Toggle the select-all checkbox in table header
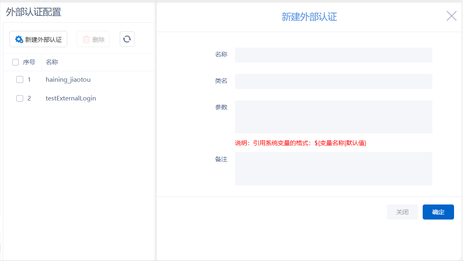The height and width of the screenshot is (261, 463). [15, 62]
